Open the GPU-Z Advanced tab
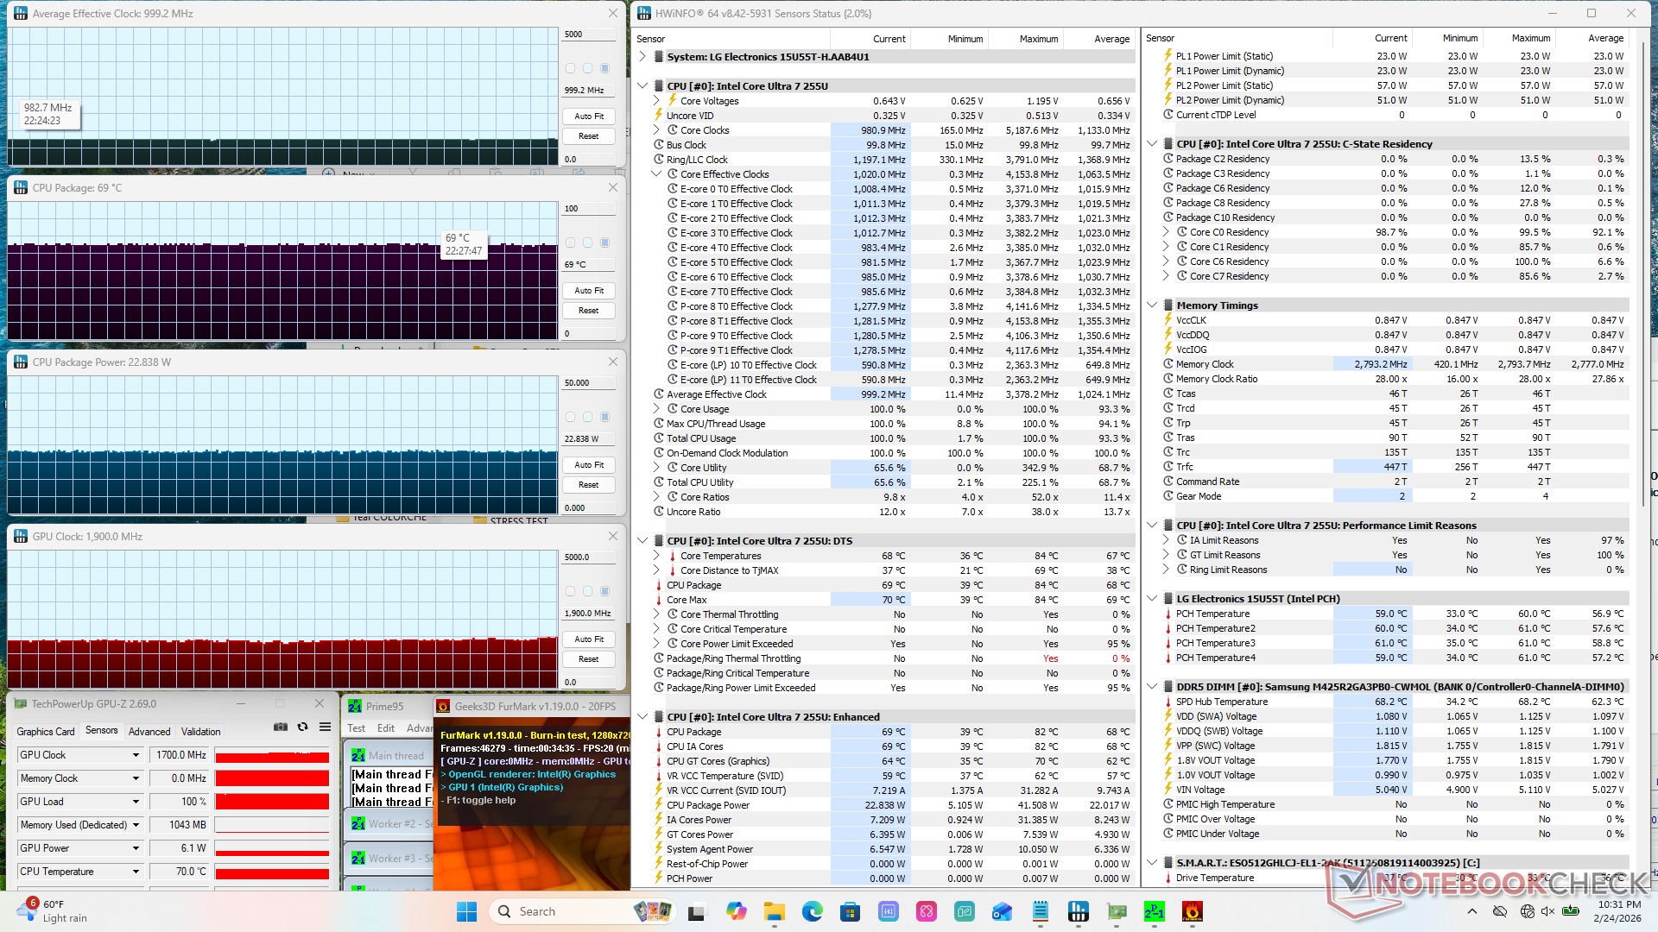 149,731
